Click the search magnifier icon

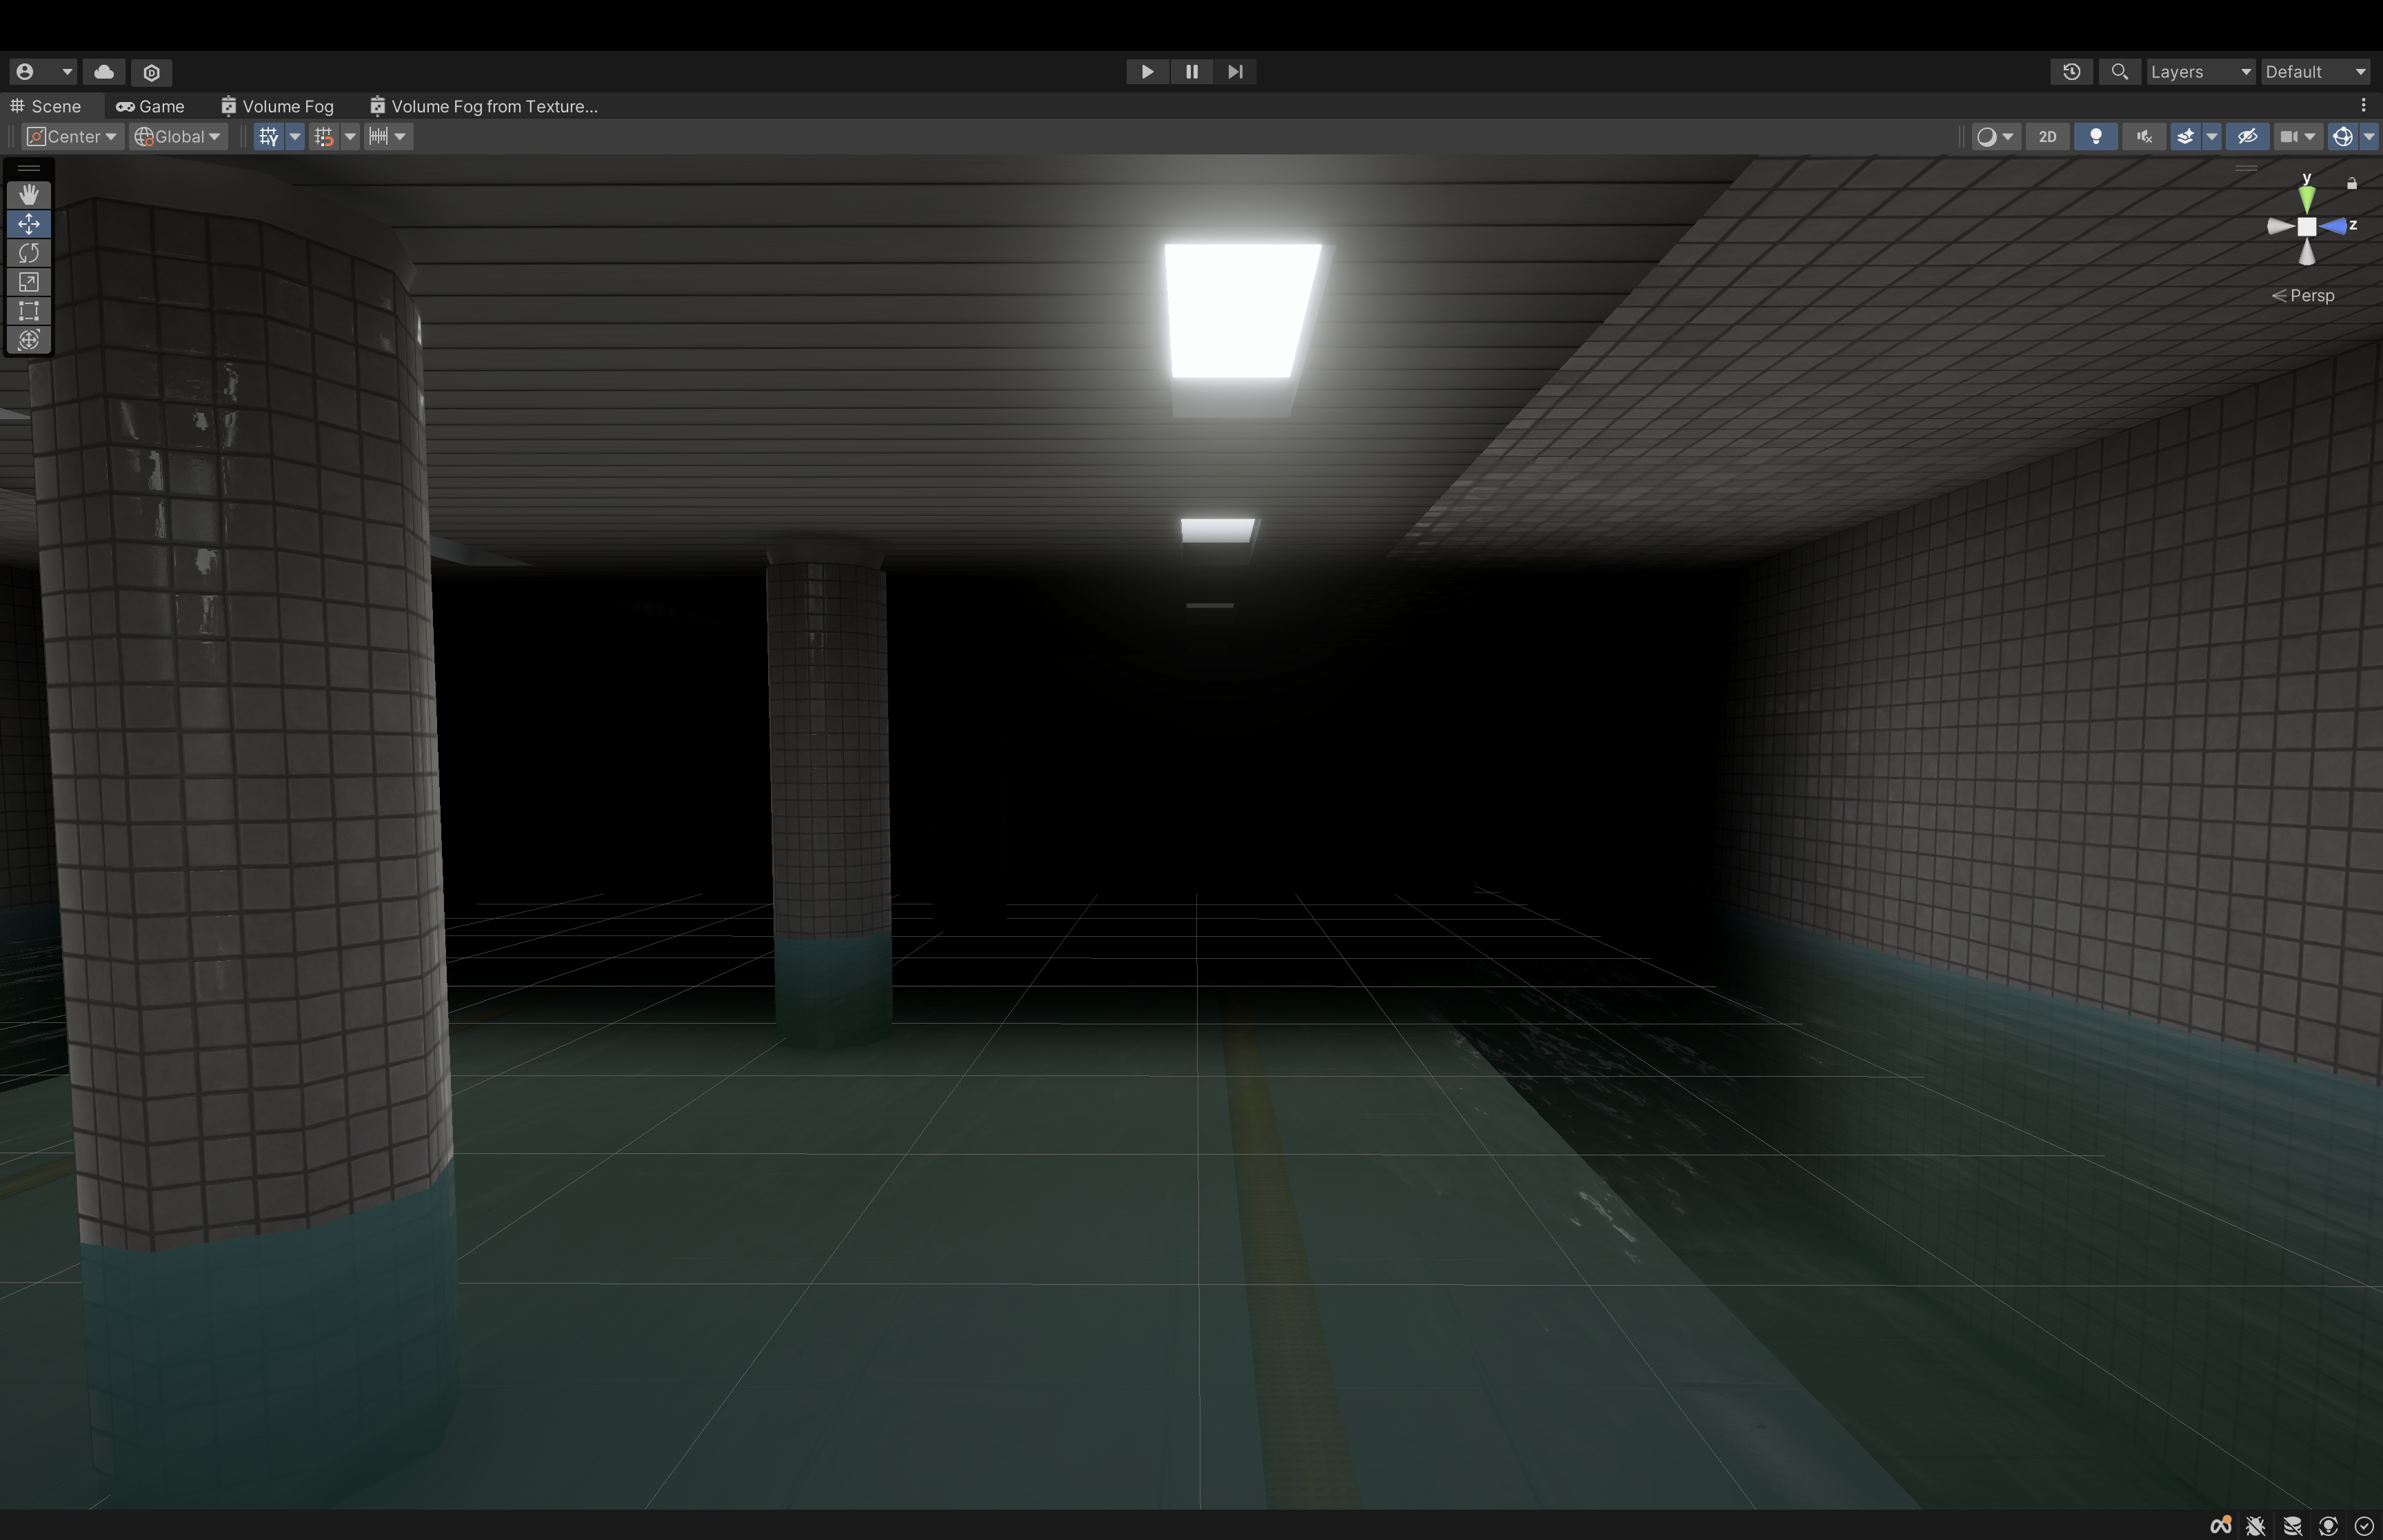[x=2119, y=72]
